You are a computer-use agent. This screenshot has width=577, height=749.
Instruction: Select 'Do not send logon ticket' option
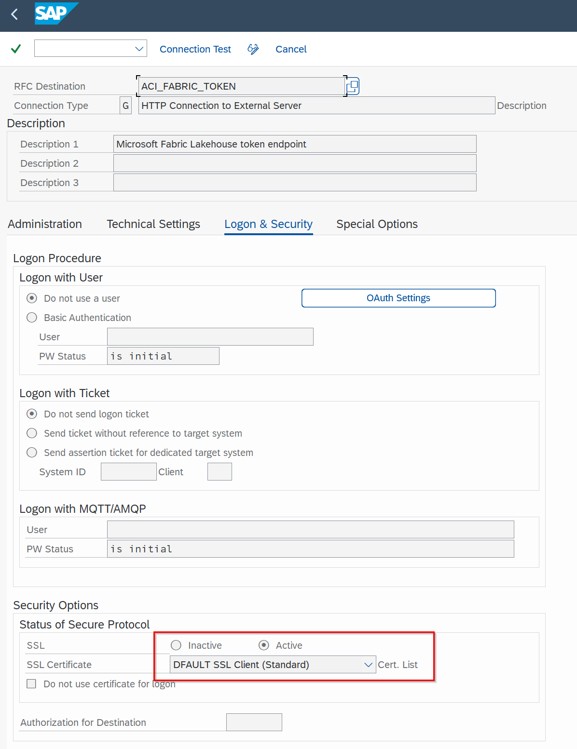point(32,414)
